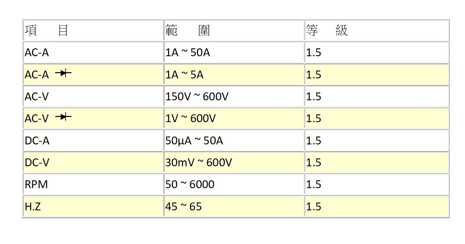The width and height of the screenshot is (465, 244).
Task: Click the diode symbol beside AC-V
Action: tap(63, 116)
